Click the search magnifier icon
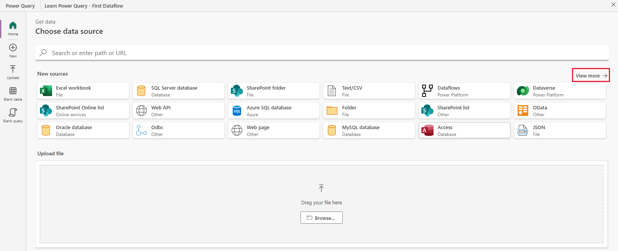Viewport: 618px width, 251px height. (x=43, y=53)
